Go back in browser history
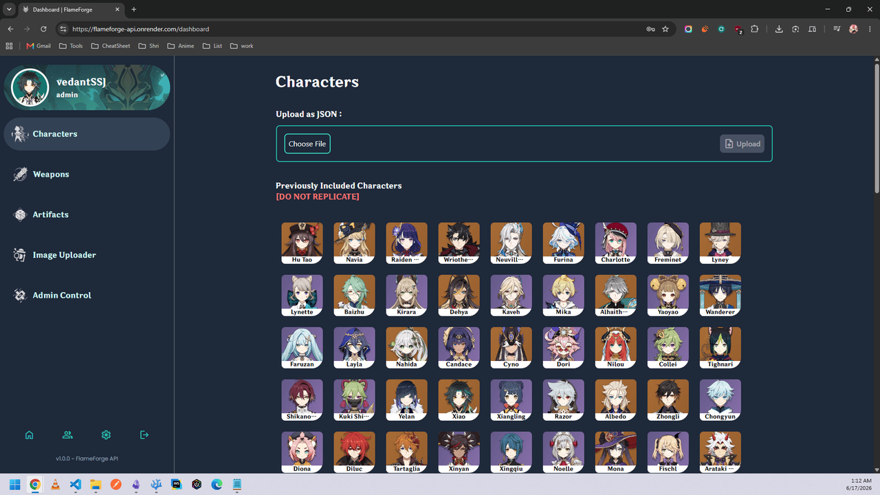The image size is (880, 495). pyautogui.click(x=10, y=29)
